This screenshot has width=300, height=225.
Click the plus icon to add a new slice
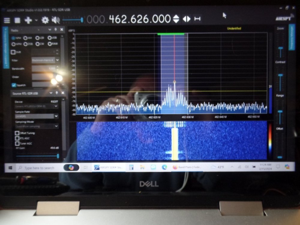tap(28, 20)
